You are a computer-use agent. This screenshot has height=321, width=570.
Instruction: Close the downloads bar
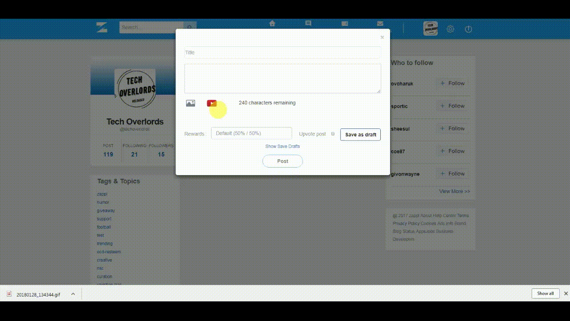[x=566, y=293]
